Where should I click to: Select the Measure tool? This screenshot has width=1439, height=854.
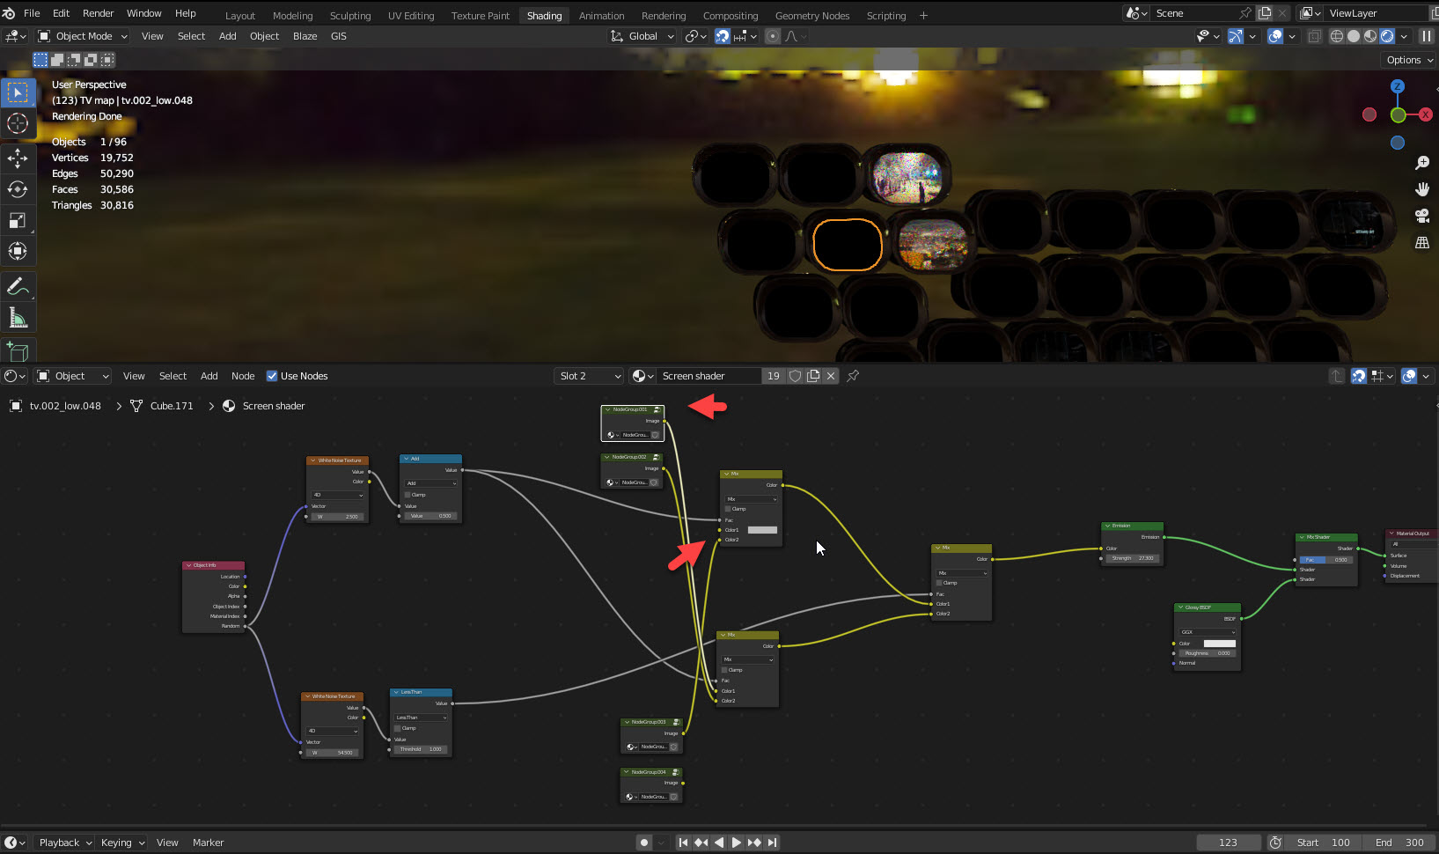point(18,317)
